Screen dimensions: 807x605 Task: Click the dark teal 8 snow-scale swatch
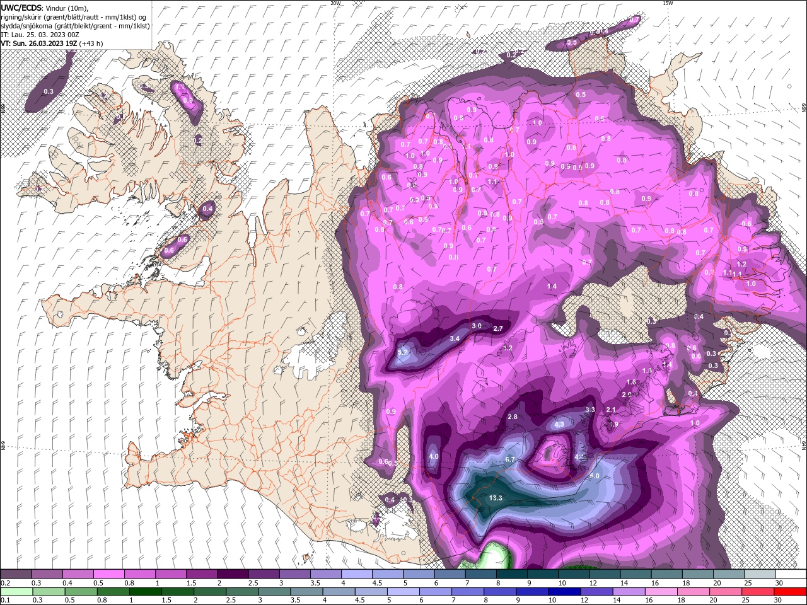511,574
